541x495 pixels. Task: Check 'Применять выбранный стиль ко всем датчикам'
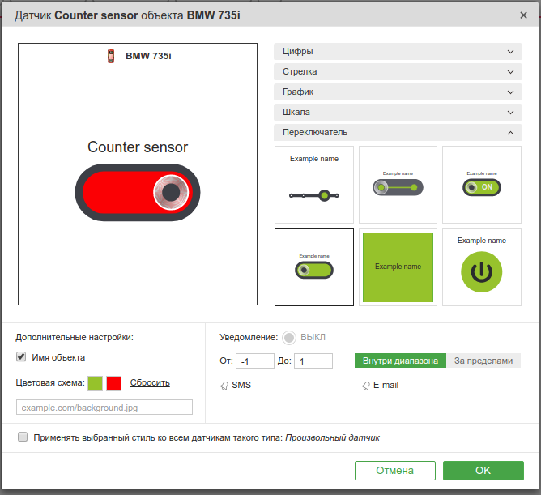[22, 437]
